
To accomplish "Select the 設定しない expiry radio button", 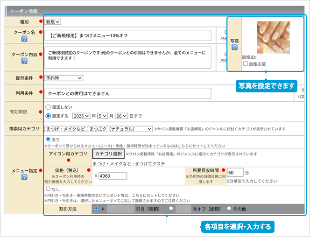I will pyautogui.click(x=48, y=106).
